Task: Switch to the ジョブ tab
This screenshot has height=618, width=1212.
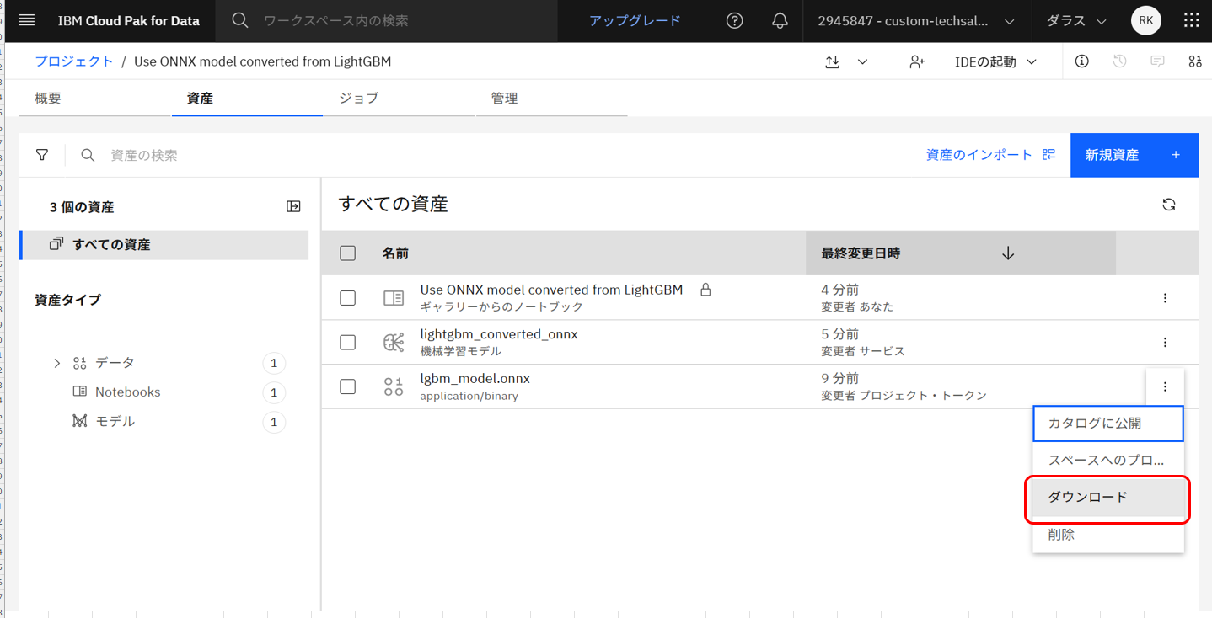Action: 358,98
